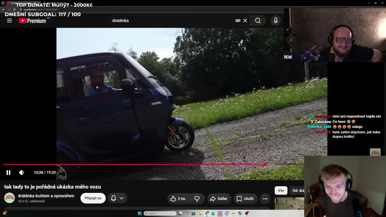
Task: Pause the video playback
Action: (x=8, y=172)
